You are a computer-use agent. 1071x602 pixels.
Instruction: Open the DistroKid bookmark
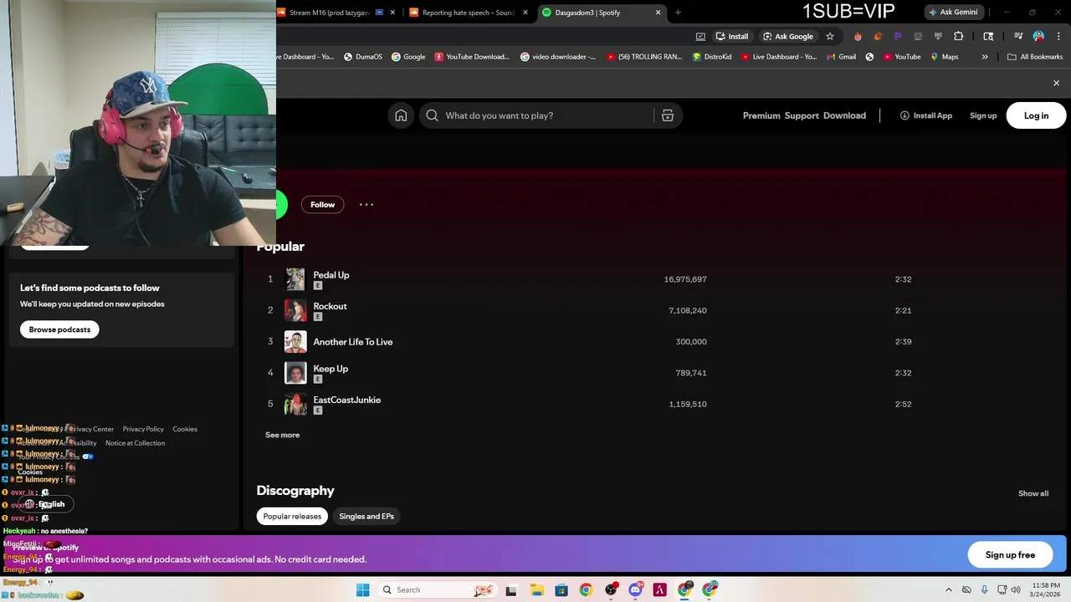coord(711,57)
